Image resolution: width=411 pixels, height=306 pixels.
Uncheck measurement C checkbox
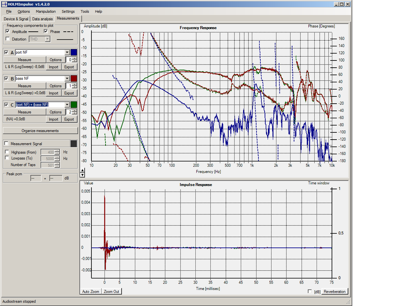point(6,105)
